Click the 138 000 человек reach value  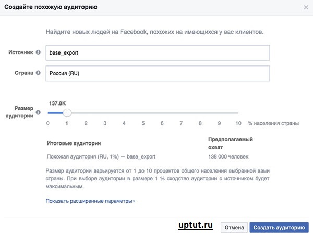click(228, 156)
